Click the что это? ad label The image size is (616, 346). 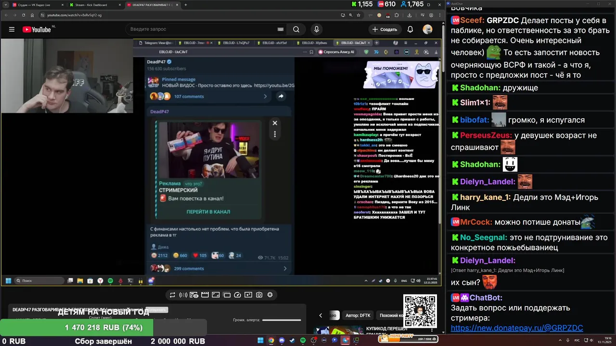pos(193,184)
